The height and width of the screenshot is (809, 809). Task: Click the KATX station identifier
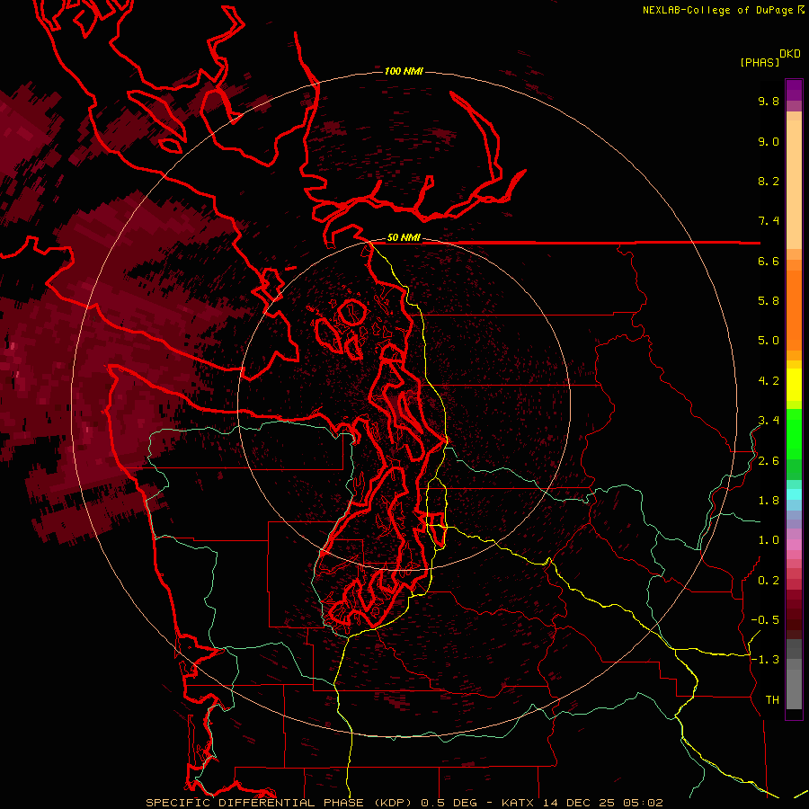pos(519,803)
